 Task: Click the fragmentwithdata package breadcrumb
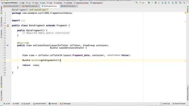click(x=81, y=3)
